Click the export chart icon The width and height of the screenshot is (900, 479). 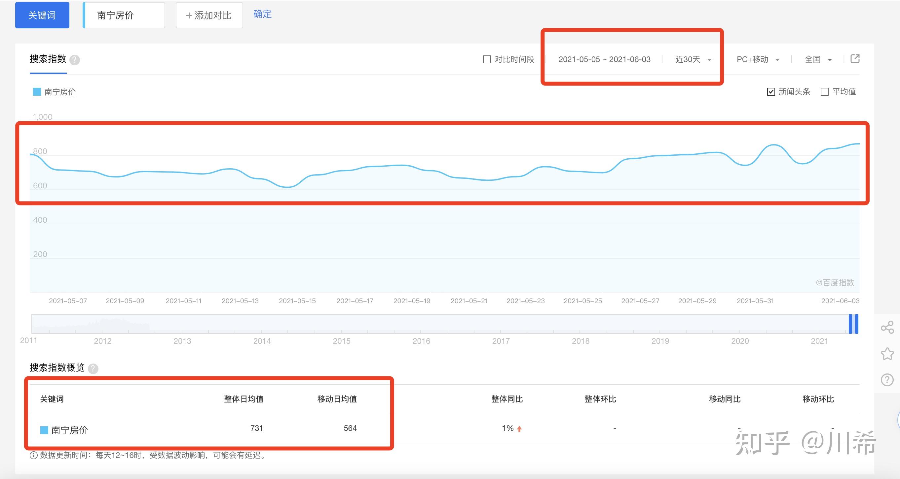coord(855,59)
